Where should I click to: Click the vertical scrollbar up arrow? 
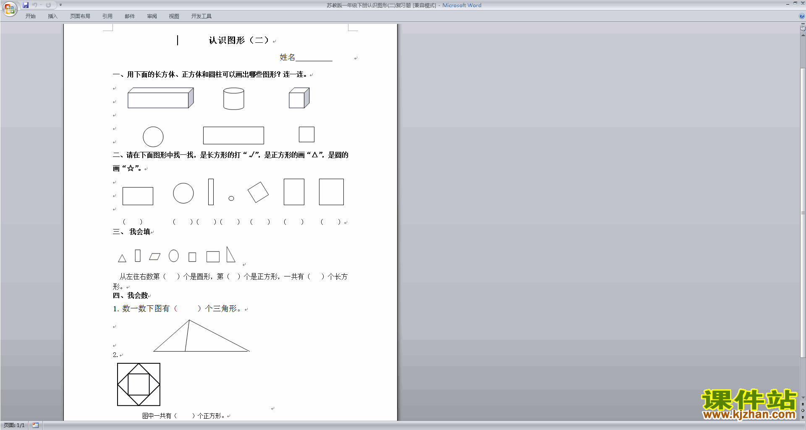click(803, 35)
